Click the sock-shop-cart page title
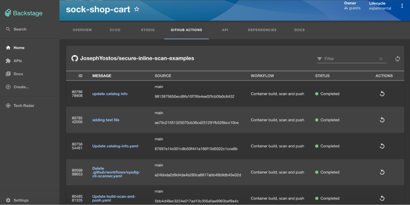The height and width of the screenshot is (205, 410). (98, 9)
